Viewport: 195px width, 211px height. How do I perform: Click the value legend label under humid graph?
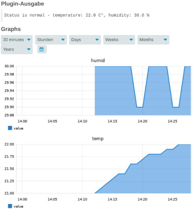18,128
